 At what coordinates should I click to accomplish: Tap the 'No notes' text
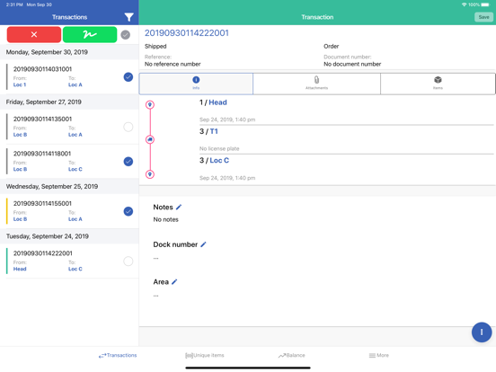[x=165, y=219]
